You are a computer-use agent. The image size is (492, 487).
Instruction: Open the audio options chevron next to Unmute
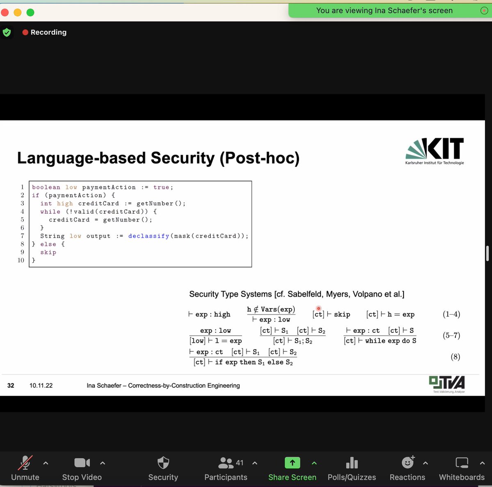pos(46,463)
